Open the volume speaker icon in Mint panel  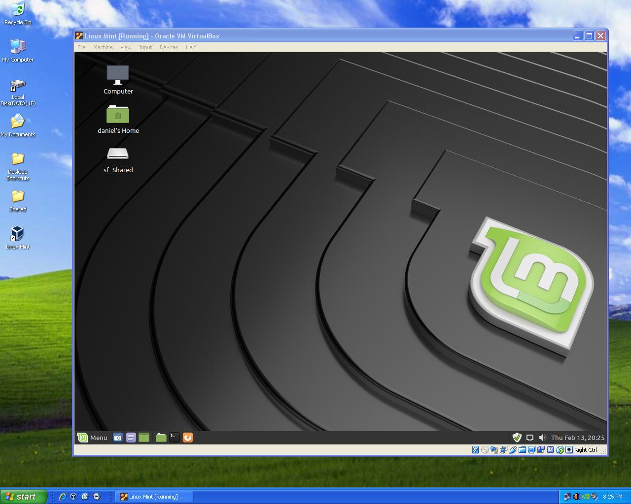click(x=543, y=438)
